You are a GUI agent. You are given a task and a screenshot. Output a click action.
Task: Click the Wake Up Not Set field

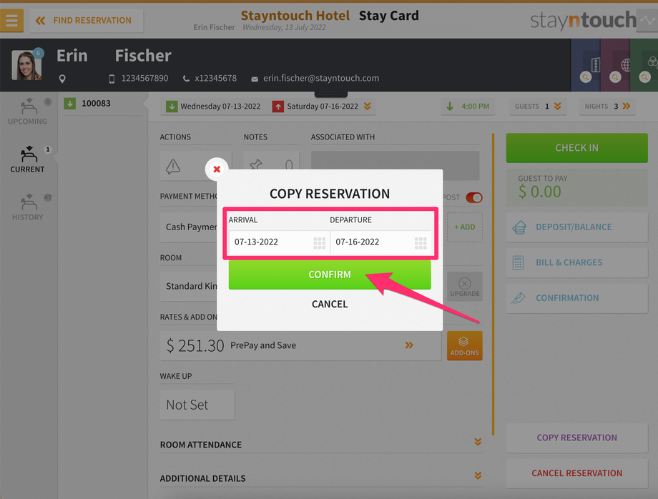[197, 405]
